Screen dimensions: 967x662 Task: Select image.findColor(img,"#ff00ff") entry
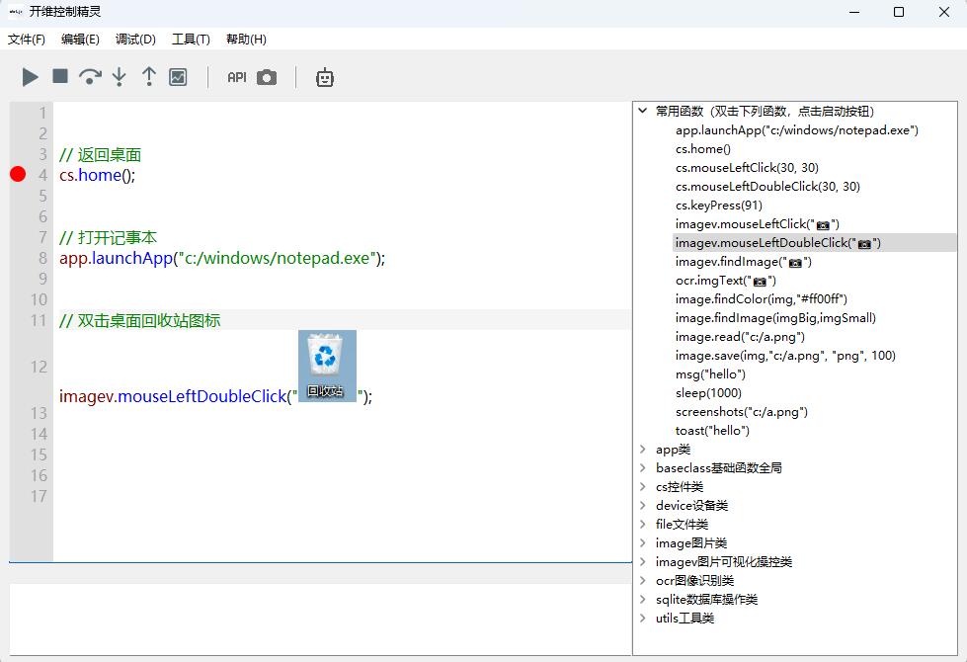pyautogui.click(x=761, y=299)
